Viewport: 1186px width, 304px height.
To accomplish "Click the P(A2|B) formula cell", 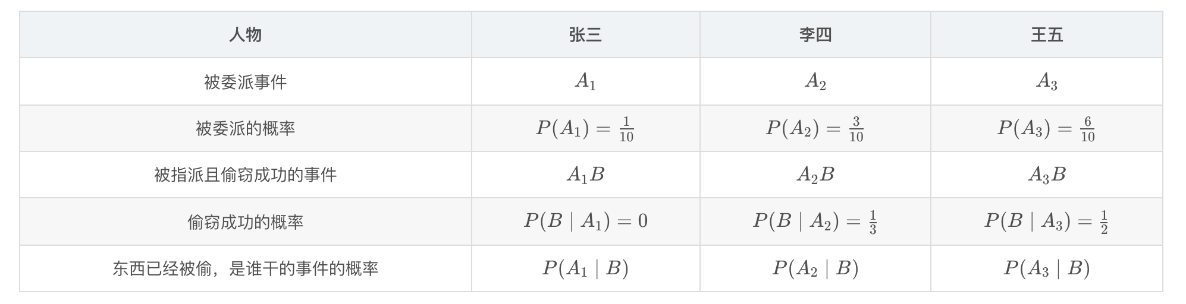I will [815, 268].
